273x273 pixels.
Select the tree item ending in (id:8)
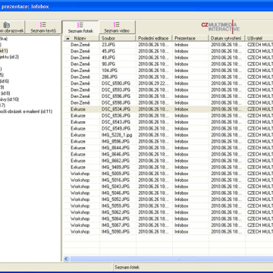(x=5, y=93)
